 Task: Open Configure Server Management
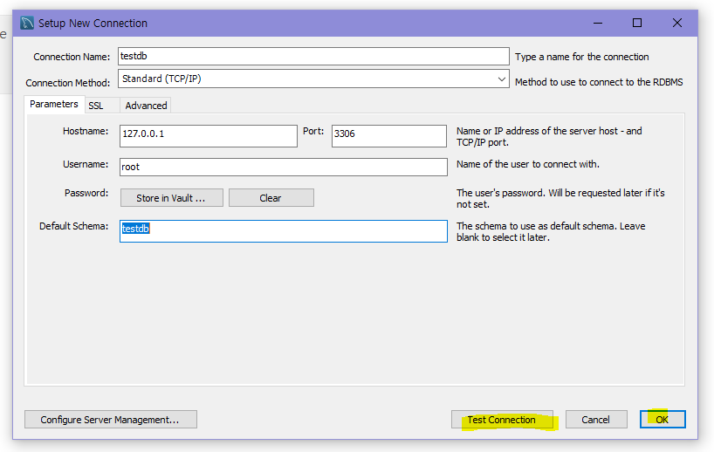[x=111, y=419]
